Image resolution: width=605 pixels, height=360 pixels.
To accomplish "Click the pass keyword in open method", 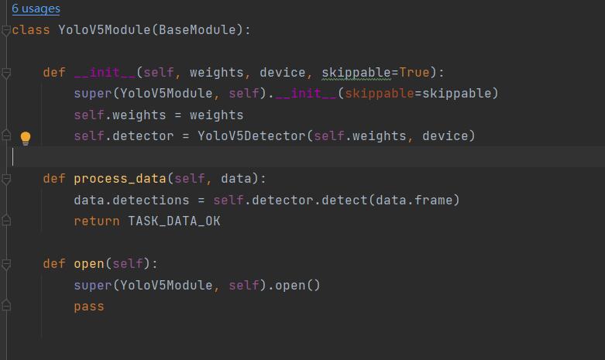I will click(89, 307).
